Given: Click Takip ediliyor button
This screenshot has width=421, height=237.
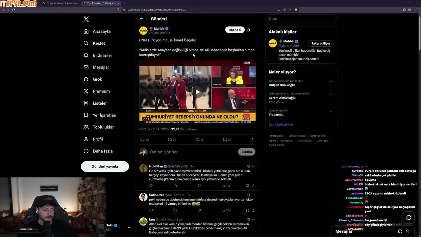Looking at the screenshot, I should (321, 43).
